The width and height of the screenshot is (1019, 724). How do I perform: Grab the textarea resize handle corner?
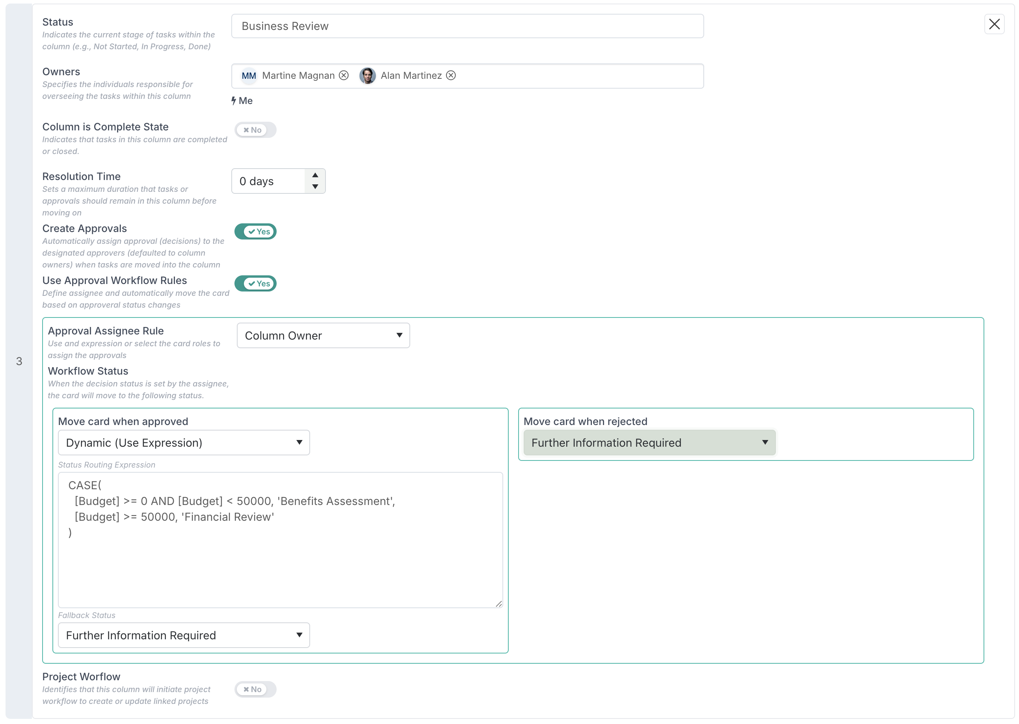click(498, 603)
